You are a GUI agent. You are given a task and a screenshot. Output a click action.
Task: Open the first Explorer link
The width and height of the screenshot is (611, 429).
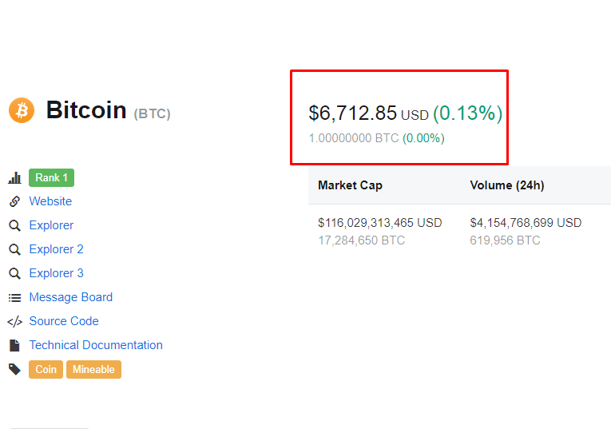pos(51,225)
